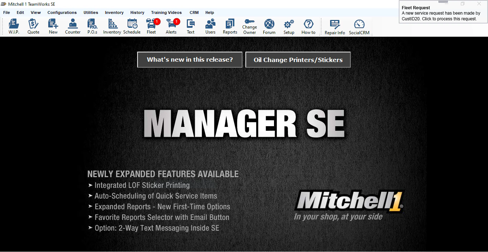Screen dimensions: 488x252
Task: View Alerts with red notification badge
Action: (171, 27)
